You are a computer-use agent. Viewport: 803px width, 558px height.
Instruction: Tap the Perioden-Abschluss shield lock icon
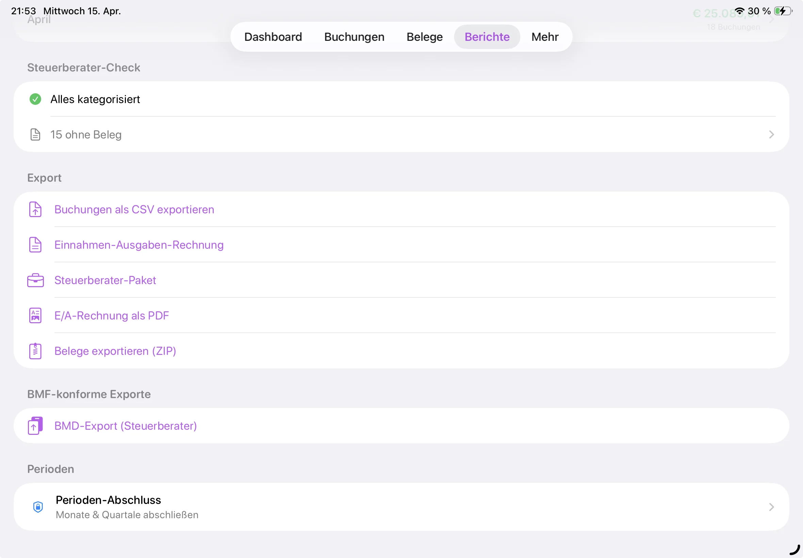coord(38,507)
